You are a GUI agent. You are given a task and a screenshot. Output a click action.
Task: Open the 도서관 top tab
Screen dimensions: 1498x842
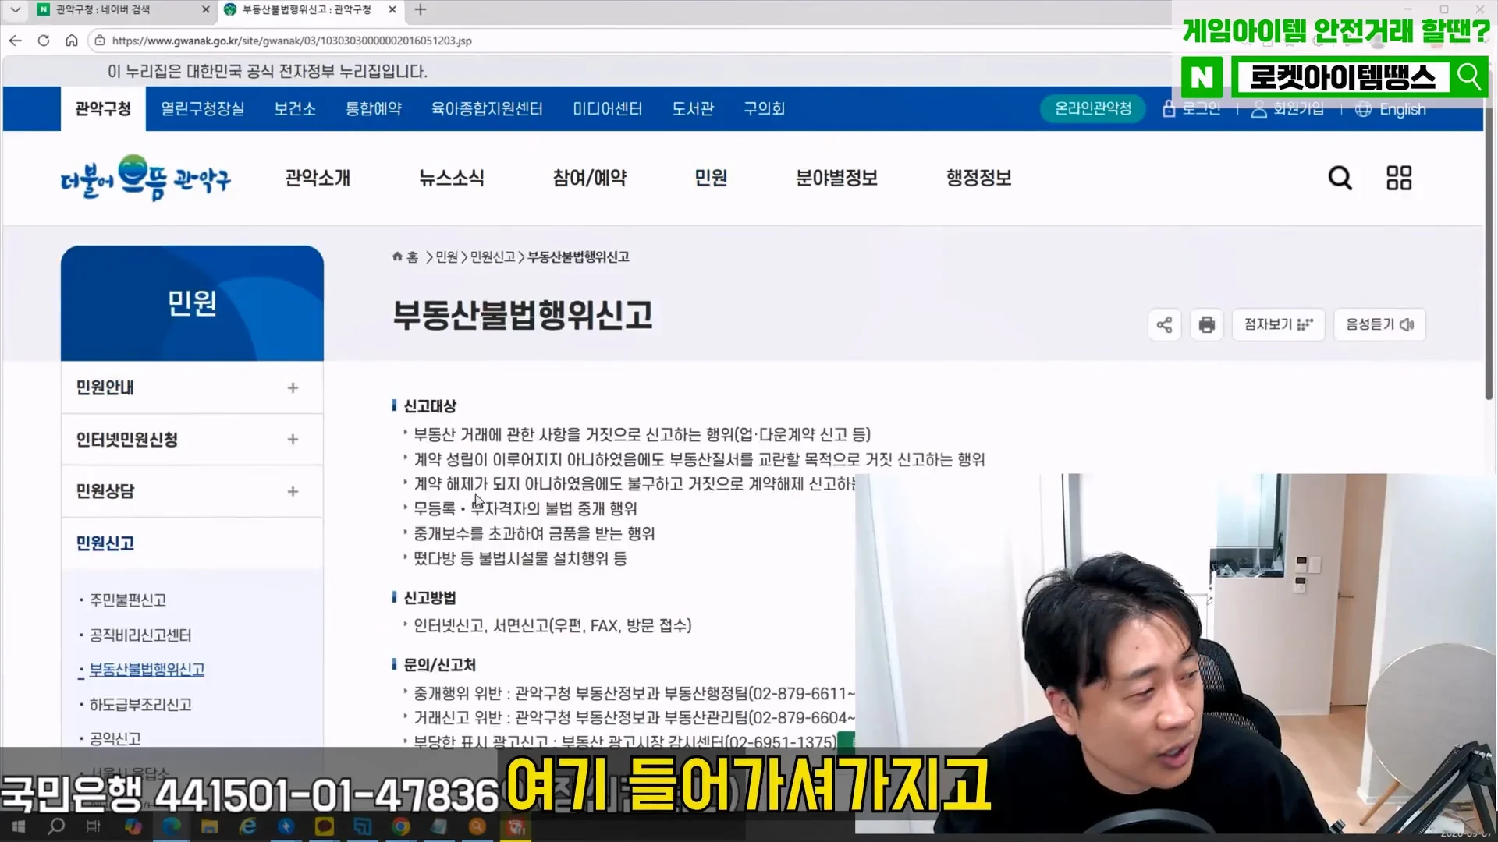tap(693, 108)
